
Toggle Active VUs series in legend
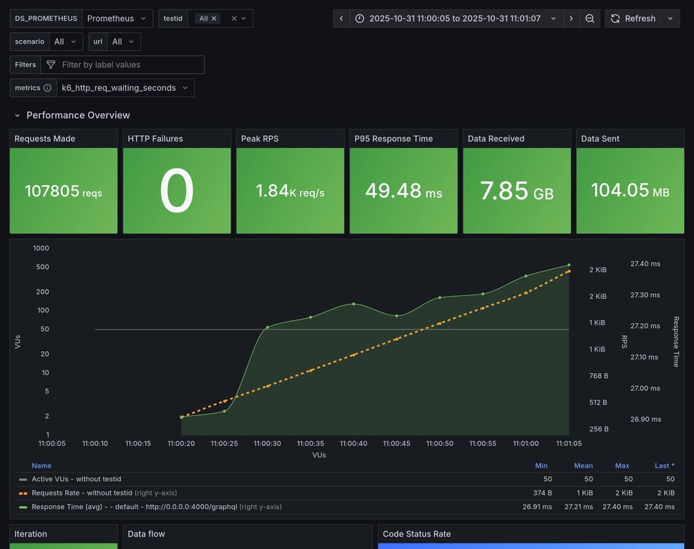(x=76, y=479)
